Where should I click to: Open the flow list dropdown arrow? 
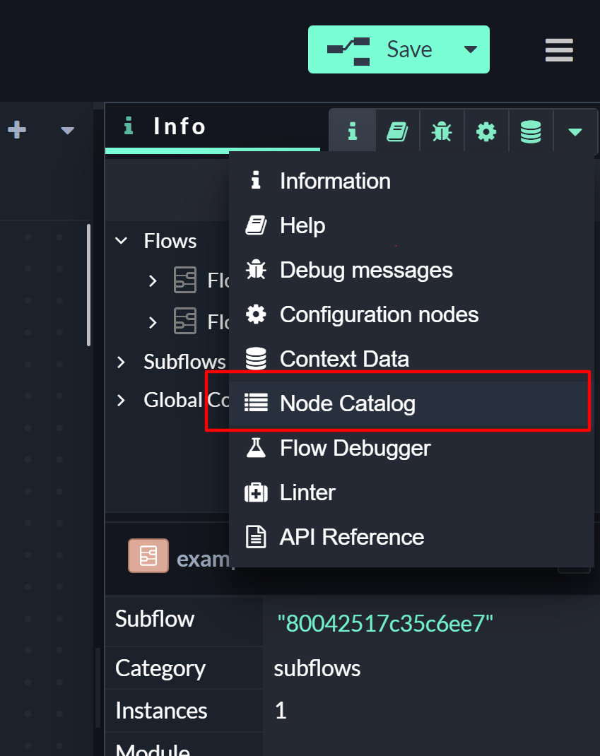(x=68, y=130)
